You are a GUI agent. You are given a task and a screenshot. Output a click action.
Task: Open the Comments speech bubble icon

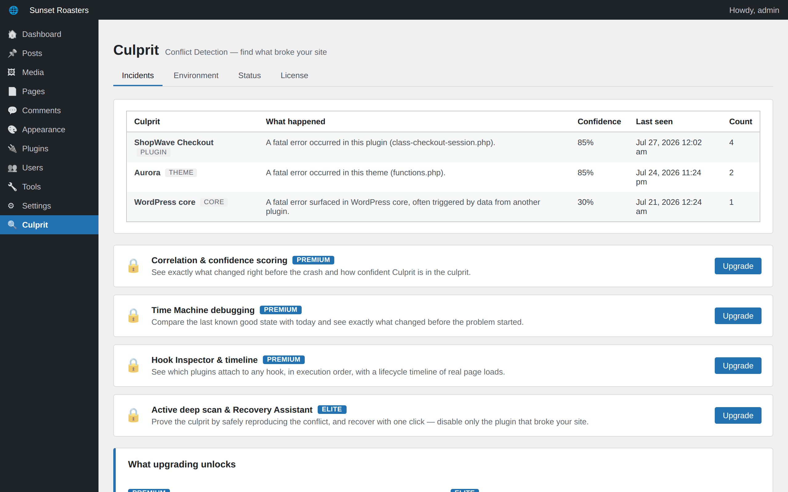(x=12, y=111)
